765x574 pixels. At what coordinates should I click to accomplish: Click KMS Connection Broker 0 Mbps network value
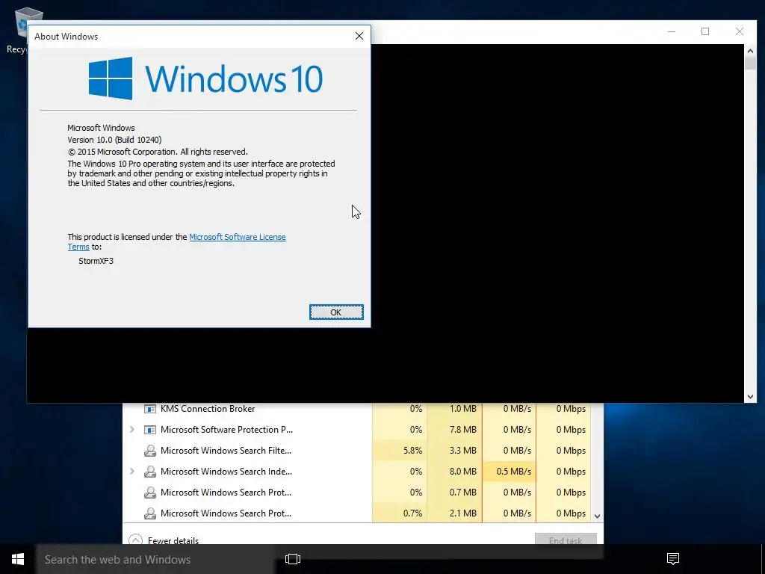pos(571,409)
